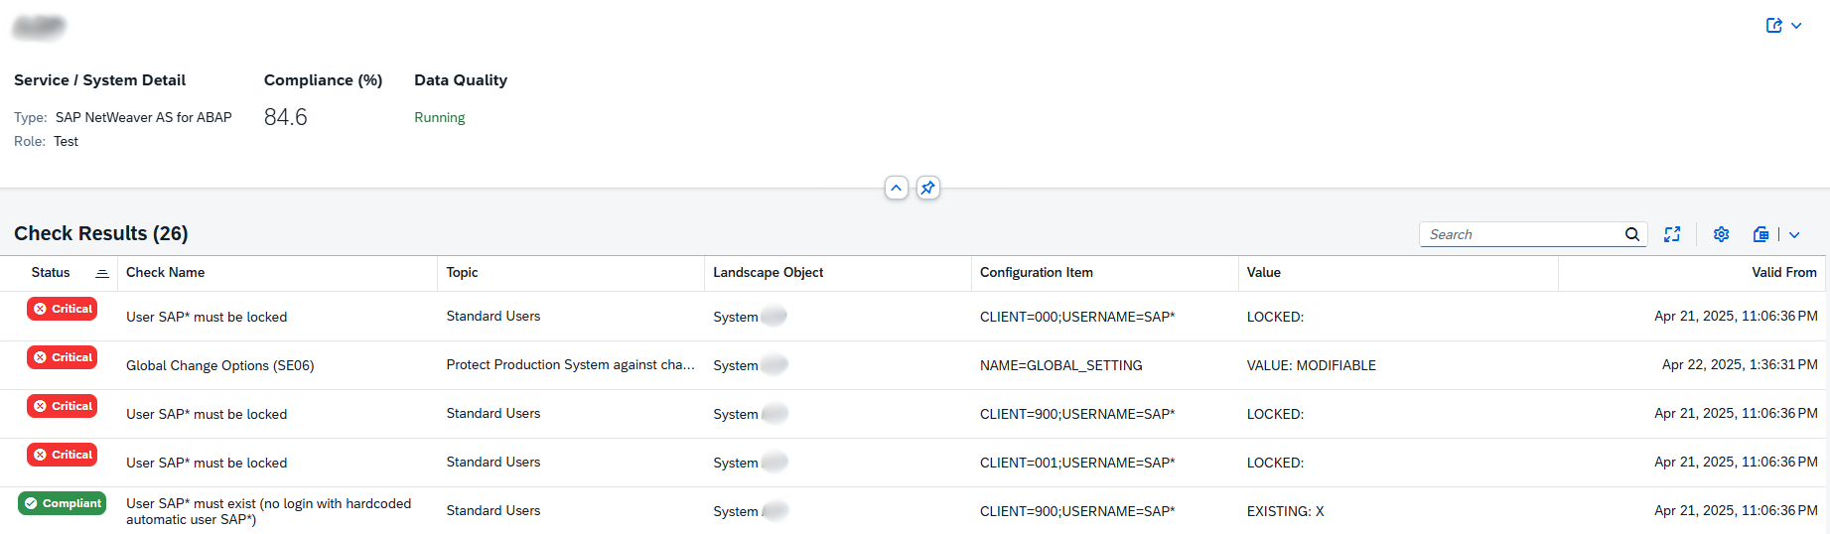This screenshot has width=1830, height=534.
Task: Click the Check Name column header
Action: click(x=165, y=272)
